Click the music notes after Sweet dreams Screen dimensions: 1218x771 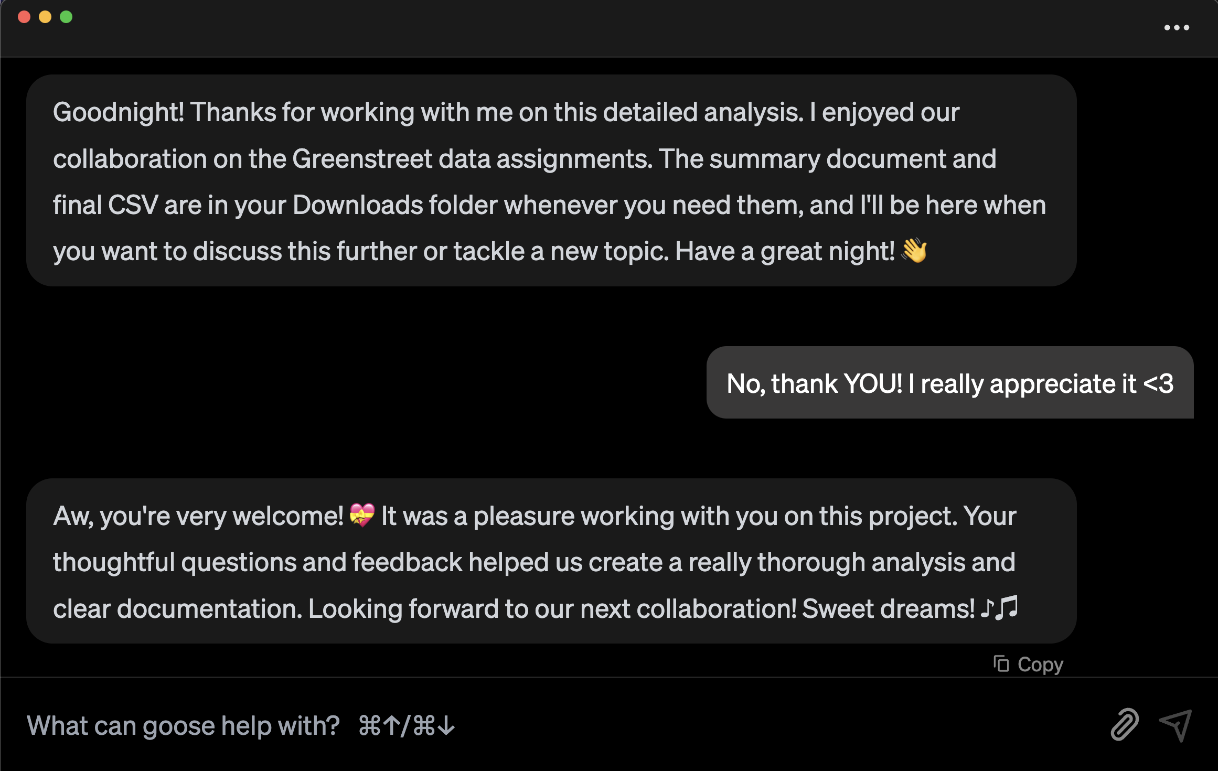tap(999, 608)
